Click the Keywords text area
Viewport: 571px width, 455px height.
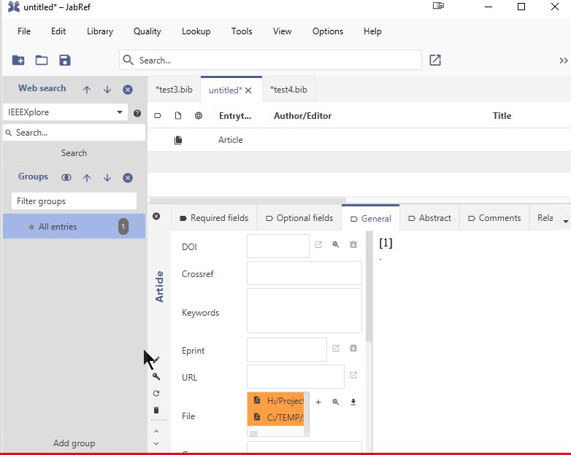304,311
